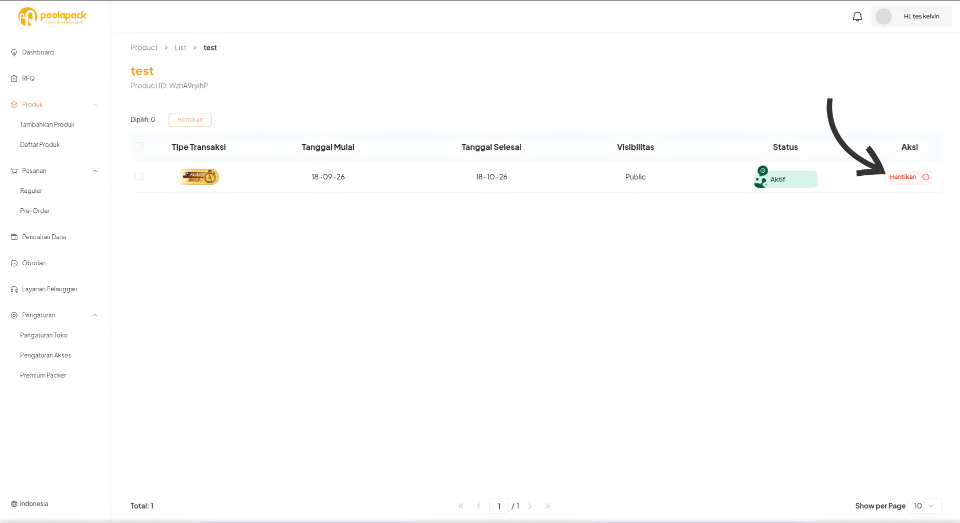Open Tambahkan Produk menu item
This screenshot has height=523, width=960.
click(x=47, y=125)
